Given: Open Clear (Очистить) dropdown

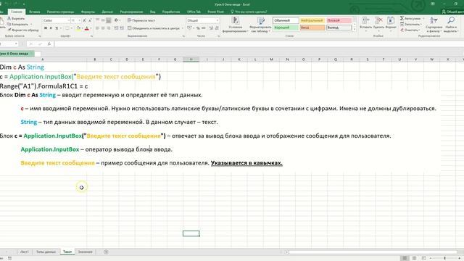Looking at the screenshot, I should (x=410, y=30).
